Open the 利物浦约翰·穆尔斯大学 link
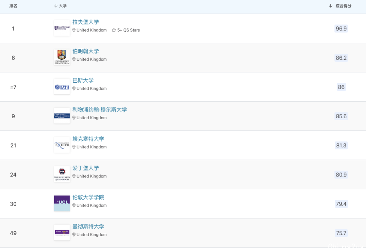The image size is (366, 251). click(100, 110)
